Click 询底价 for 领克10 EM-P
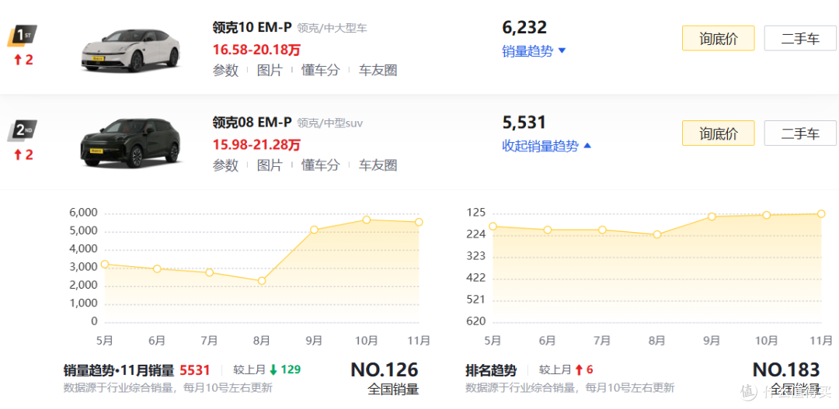This screenshot has width=839, height=409. tap(718, 39)
